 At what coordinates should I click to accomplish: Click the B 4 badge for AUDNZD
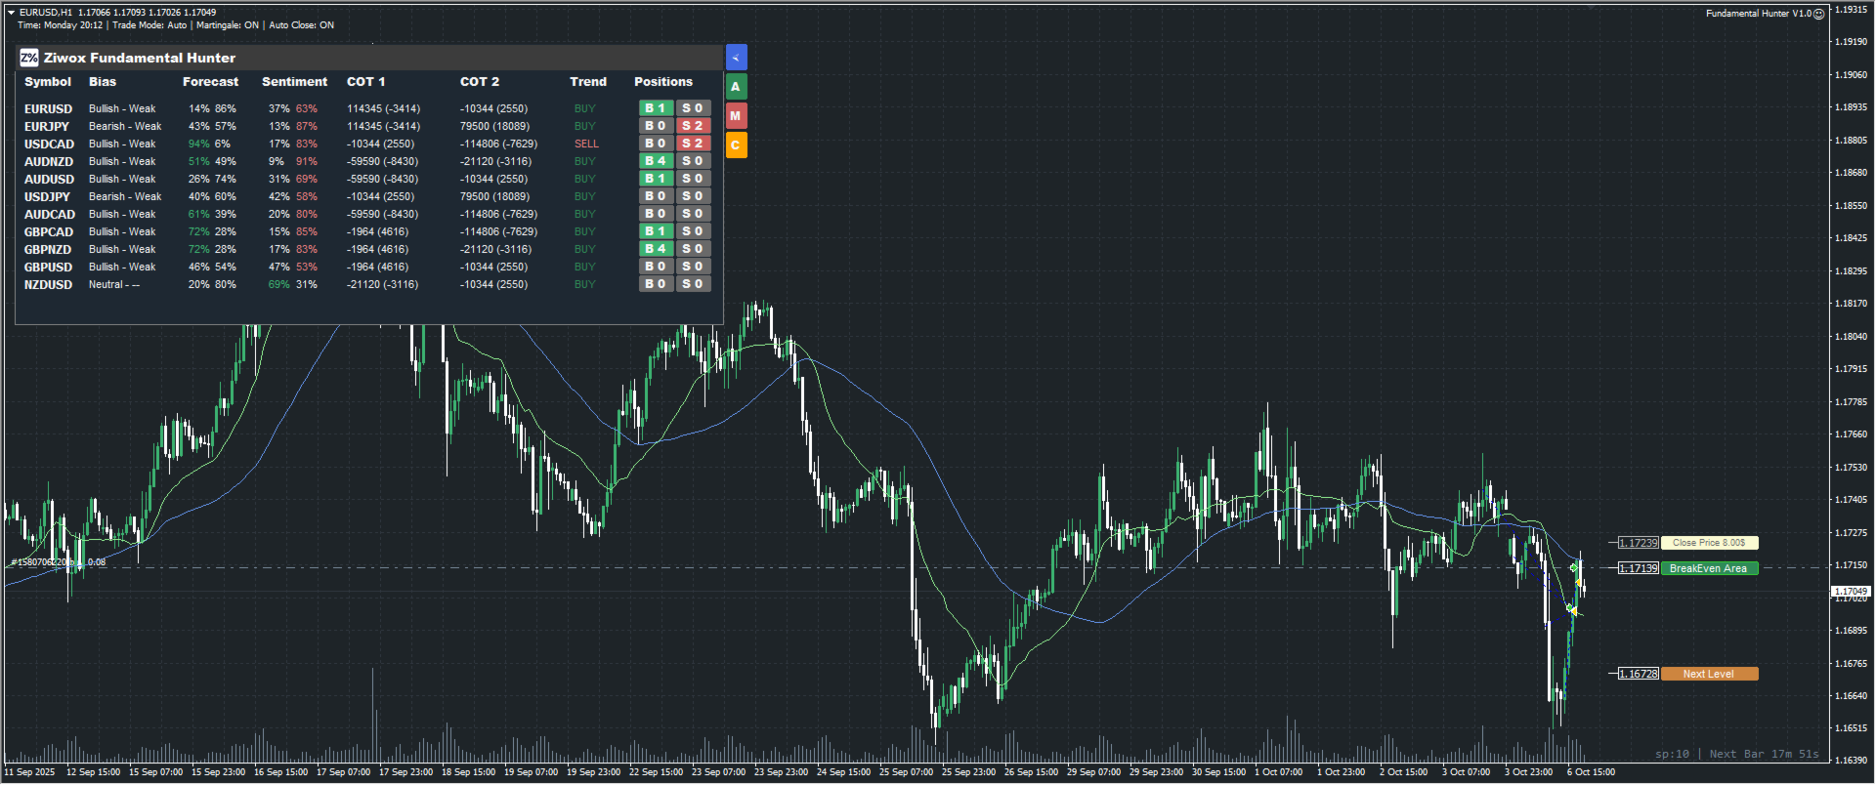click(656, 161)
